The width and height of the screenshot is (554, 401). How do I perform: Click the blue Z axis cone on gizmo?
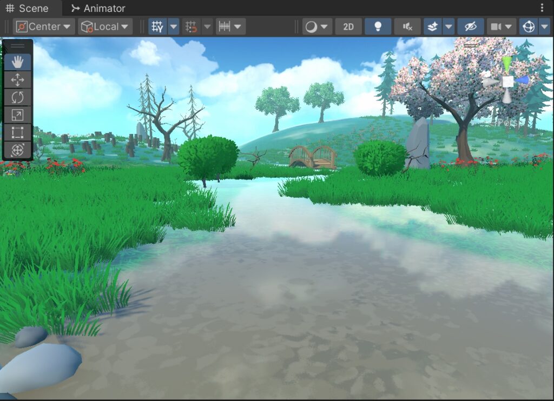(x=522, y=80)
